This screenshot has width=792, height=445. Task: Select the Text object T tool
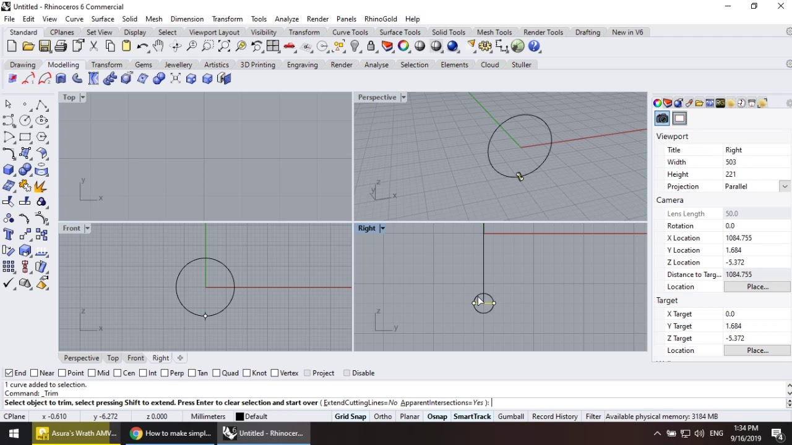pos(9,234)
